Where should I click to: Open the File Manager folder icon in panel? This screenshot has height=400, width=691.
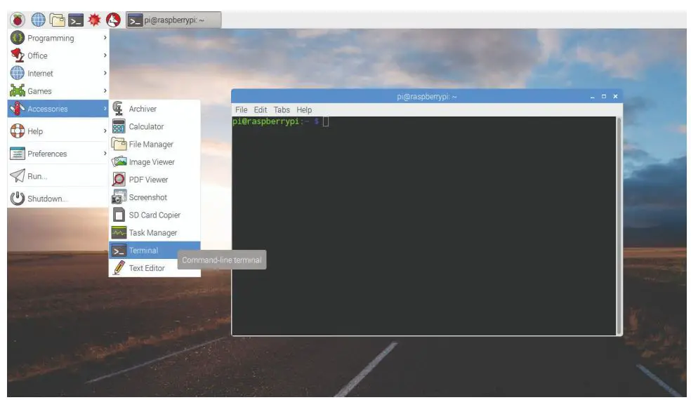tap(58, 20)
